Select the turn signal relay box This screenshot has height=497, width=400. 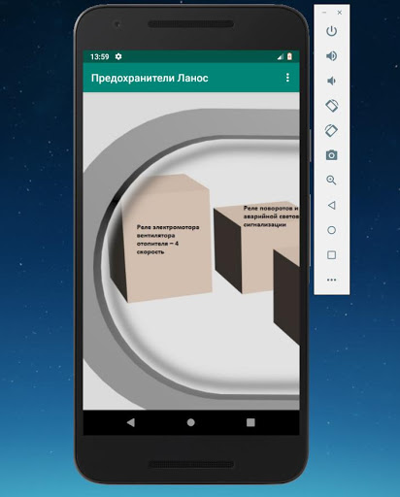click(x=256, y=247)
